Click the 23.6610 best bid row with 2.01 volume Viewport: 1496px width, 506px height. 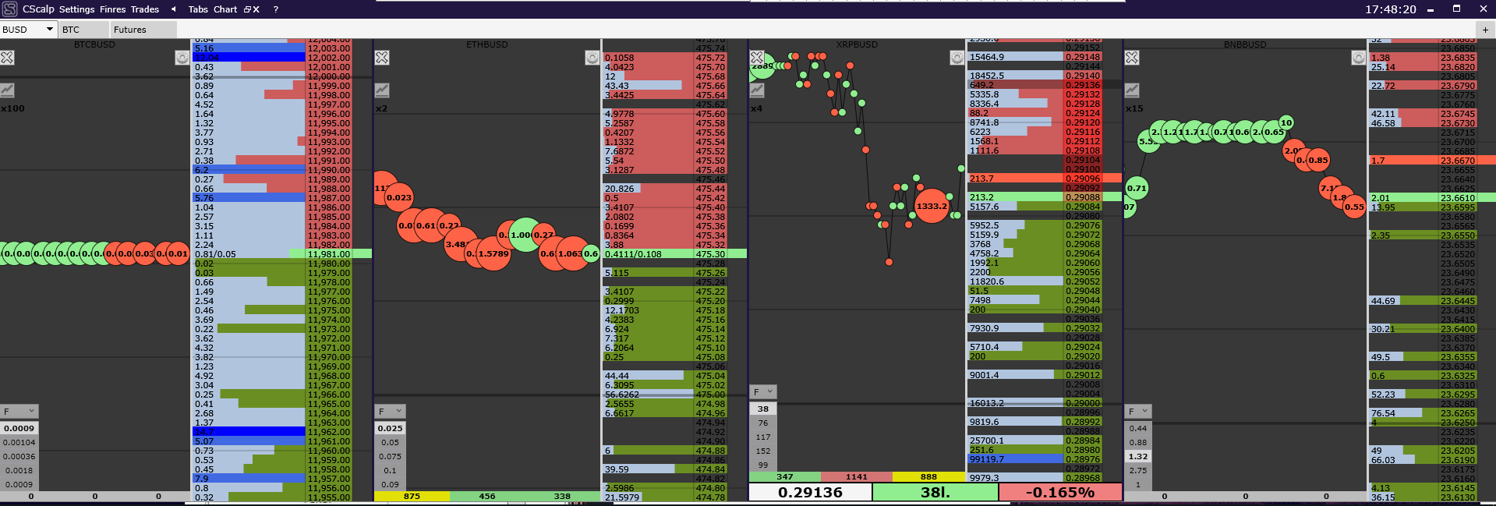click(1432, 198)
